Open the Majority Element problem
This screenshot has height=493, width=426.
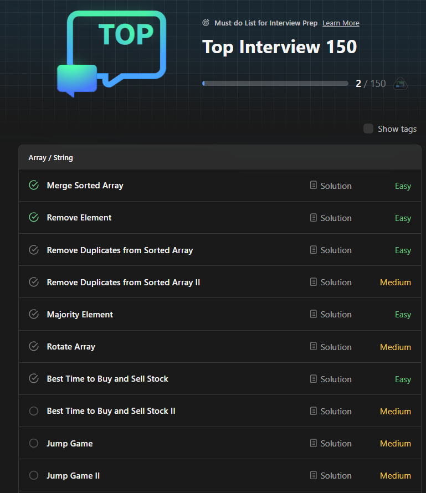point(80,315)
